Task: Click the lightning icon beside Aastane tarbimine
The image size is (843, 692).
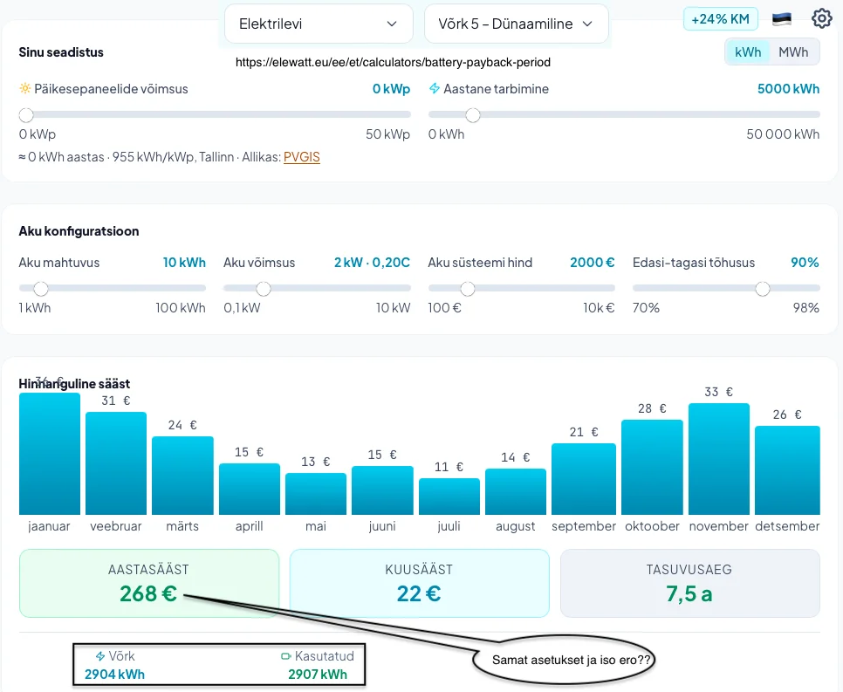Action: (435, 88)
